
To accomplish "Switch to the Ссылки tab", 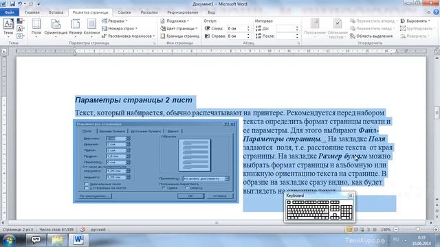I will pos(124,12).
